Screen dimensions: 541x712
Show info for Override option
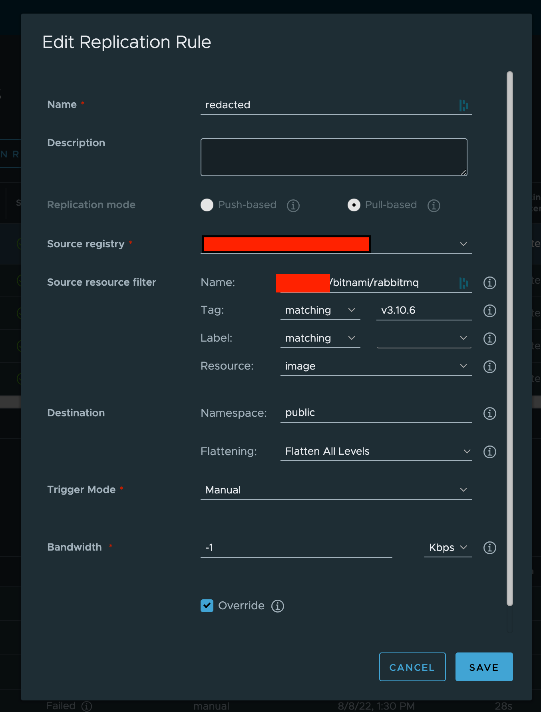(x=278, y=606)
